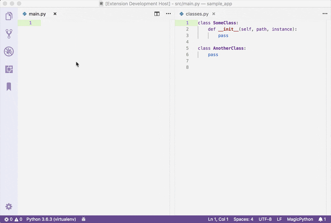Select Python 3.6.3 (virtualenv) interpreter
This screenshot has width=331, height=223.
coord(51,219)
